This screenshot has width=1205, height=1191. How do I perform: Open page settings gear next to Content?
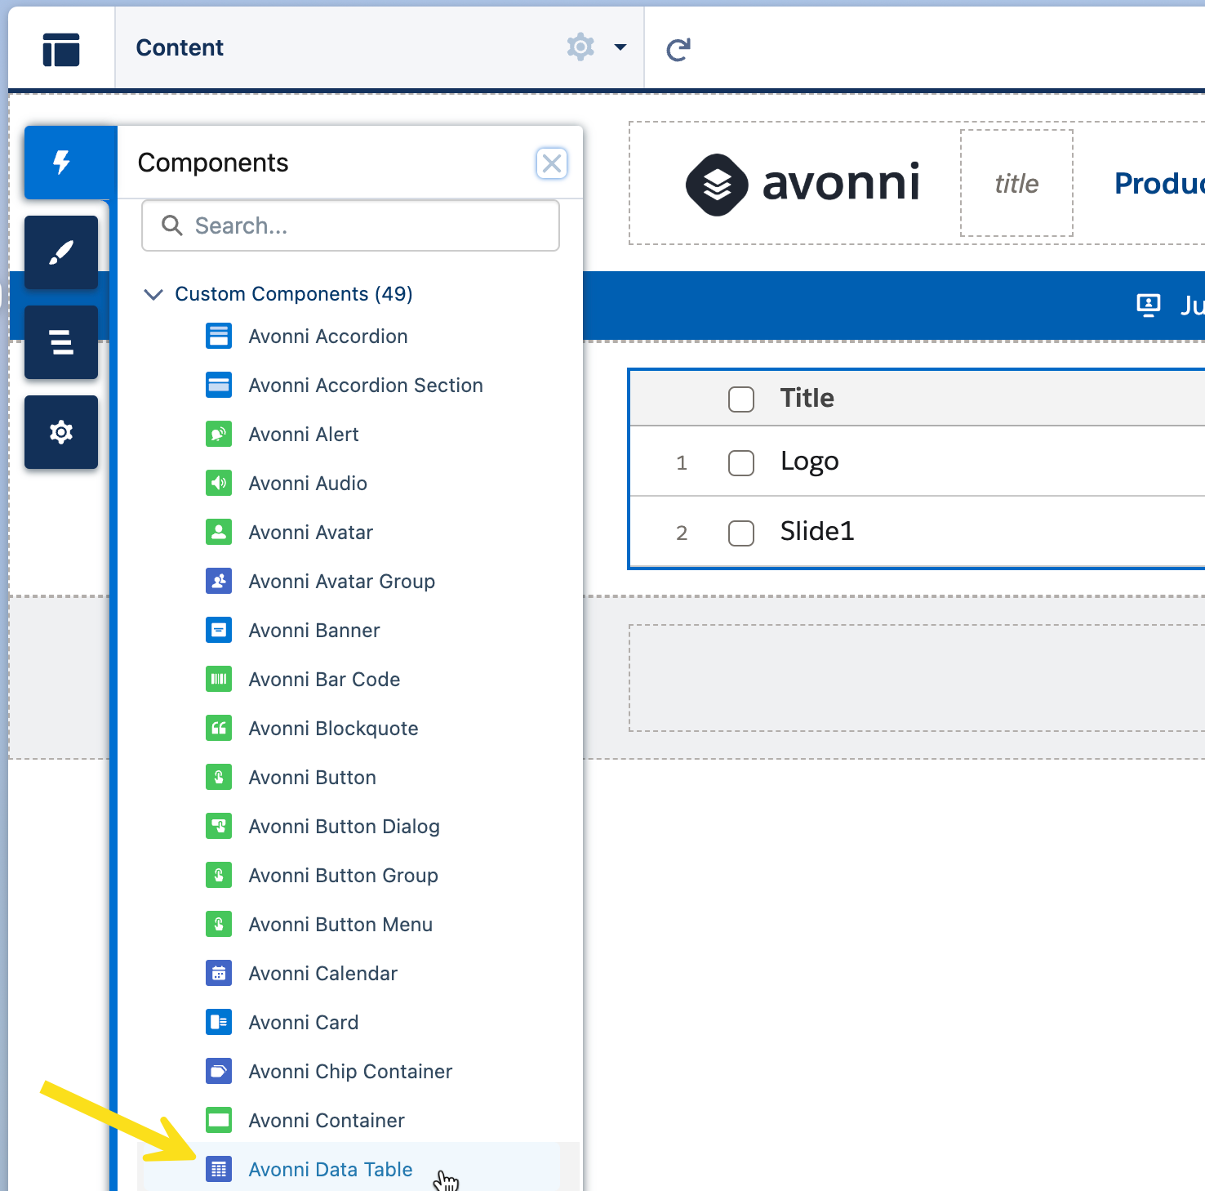tap(580, 47)
